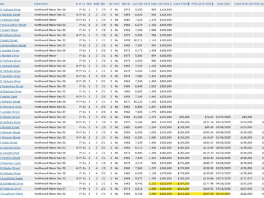264x198 pixels.
Task: Click the 04/11/2025 close date cell
Action: (x=223, y=189)
